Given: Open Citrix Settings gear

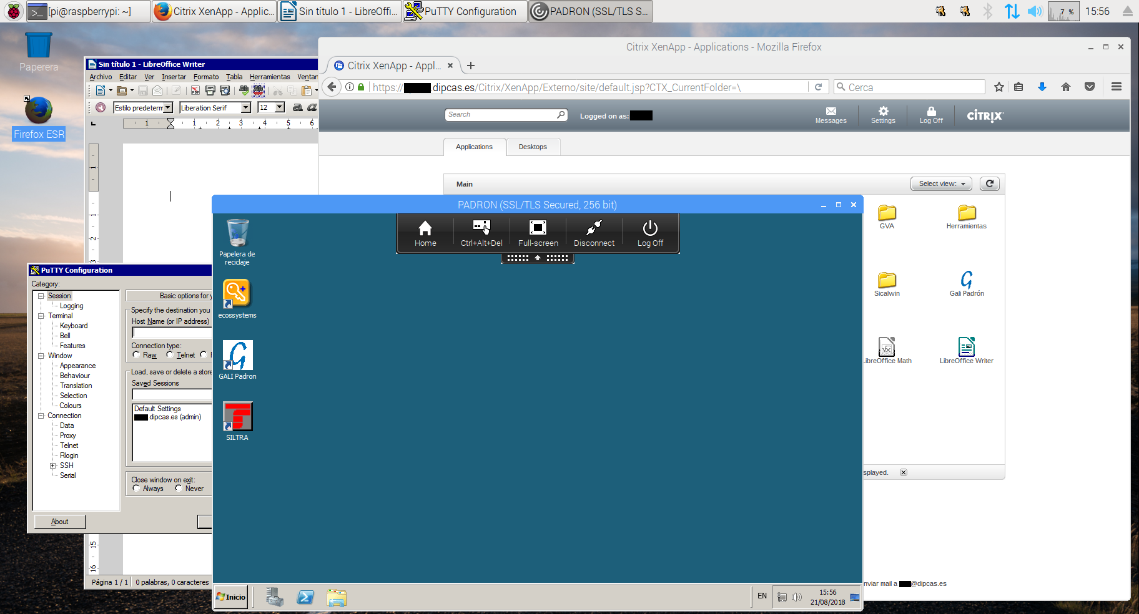Looking at the screenshot, I should (x=883, y=115).
